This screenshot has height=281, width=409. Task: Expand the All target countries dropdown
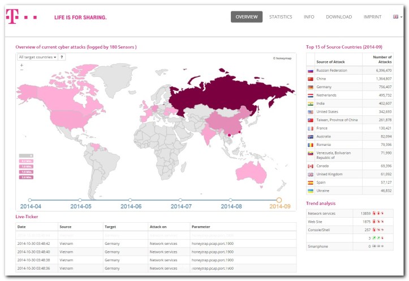coord(37,57)
